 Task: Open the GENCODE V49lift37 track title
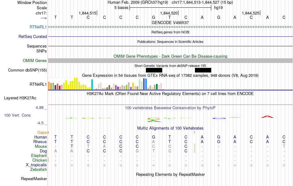pyautogui.click(x=170, y=23)
